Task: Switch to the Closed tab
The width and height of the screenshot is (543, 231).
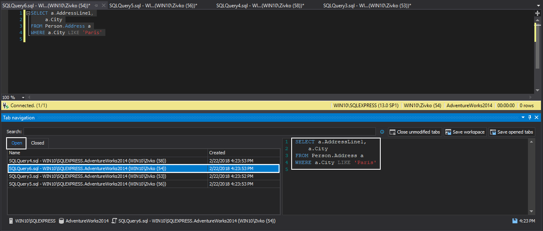Action: point(37,143)
